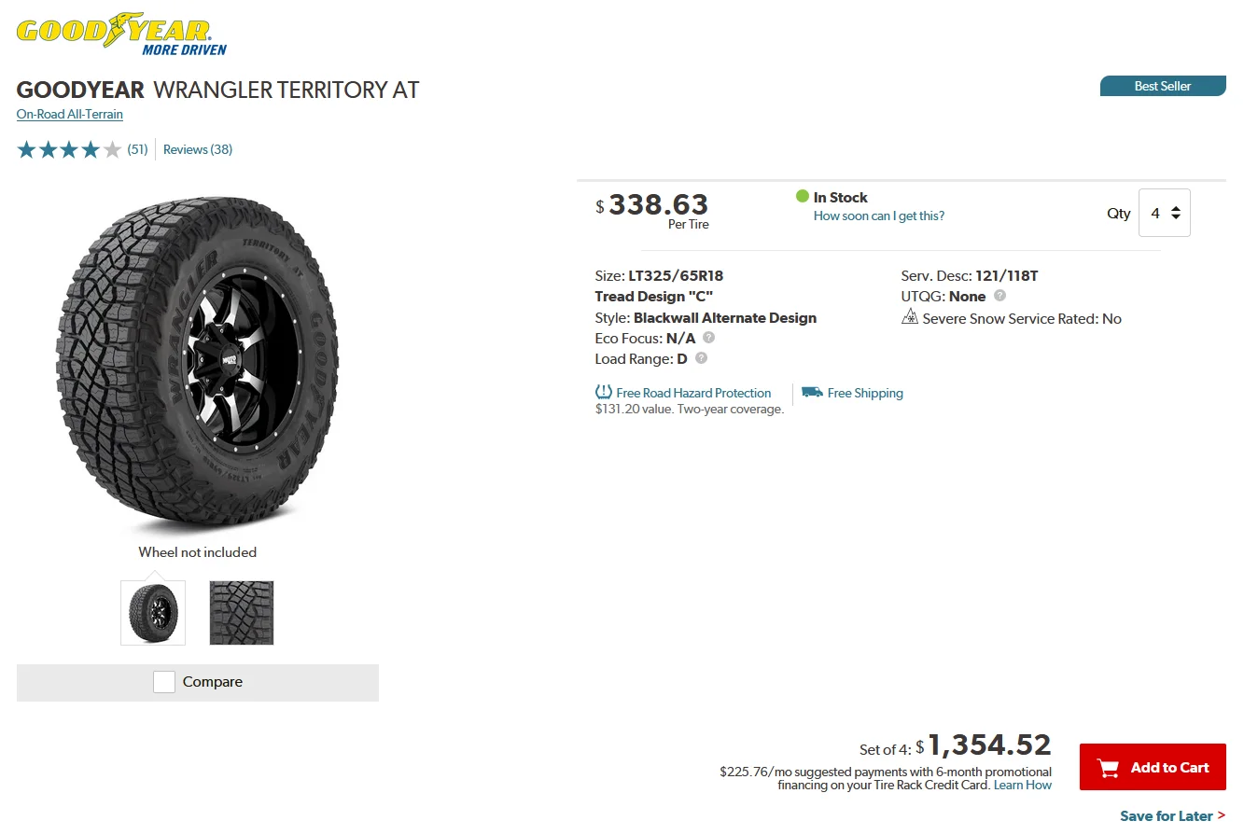This screenshot has width=1244, height=835.
Task: Click the UTQG help question mark icon
Action: point(999,296)
